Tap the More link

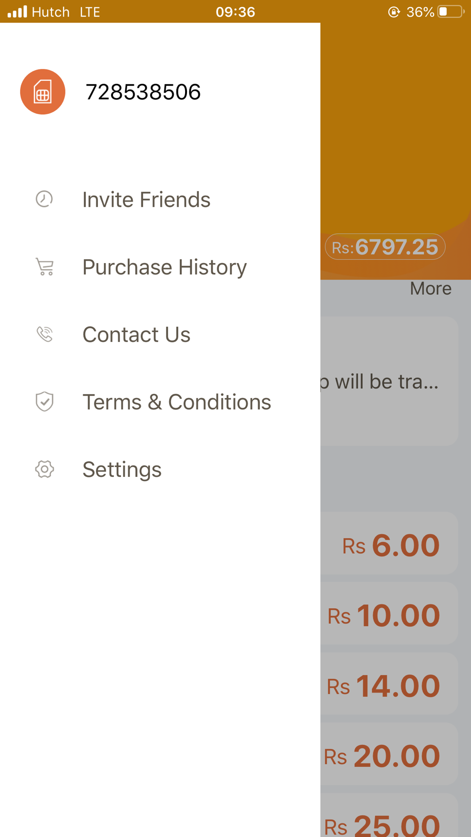click(x=430, y=288)
